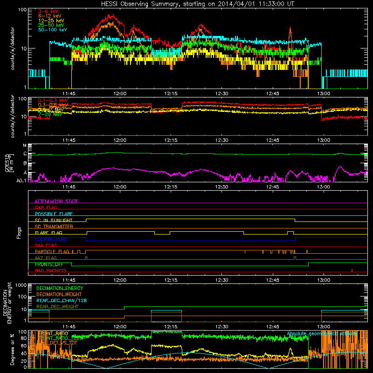Select the "GAP_FLAG" label
This screenshot has width=373, height=373.
(x=46, y=207)
